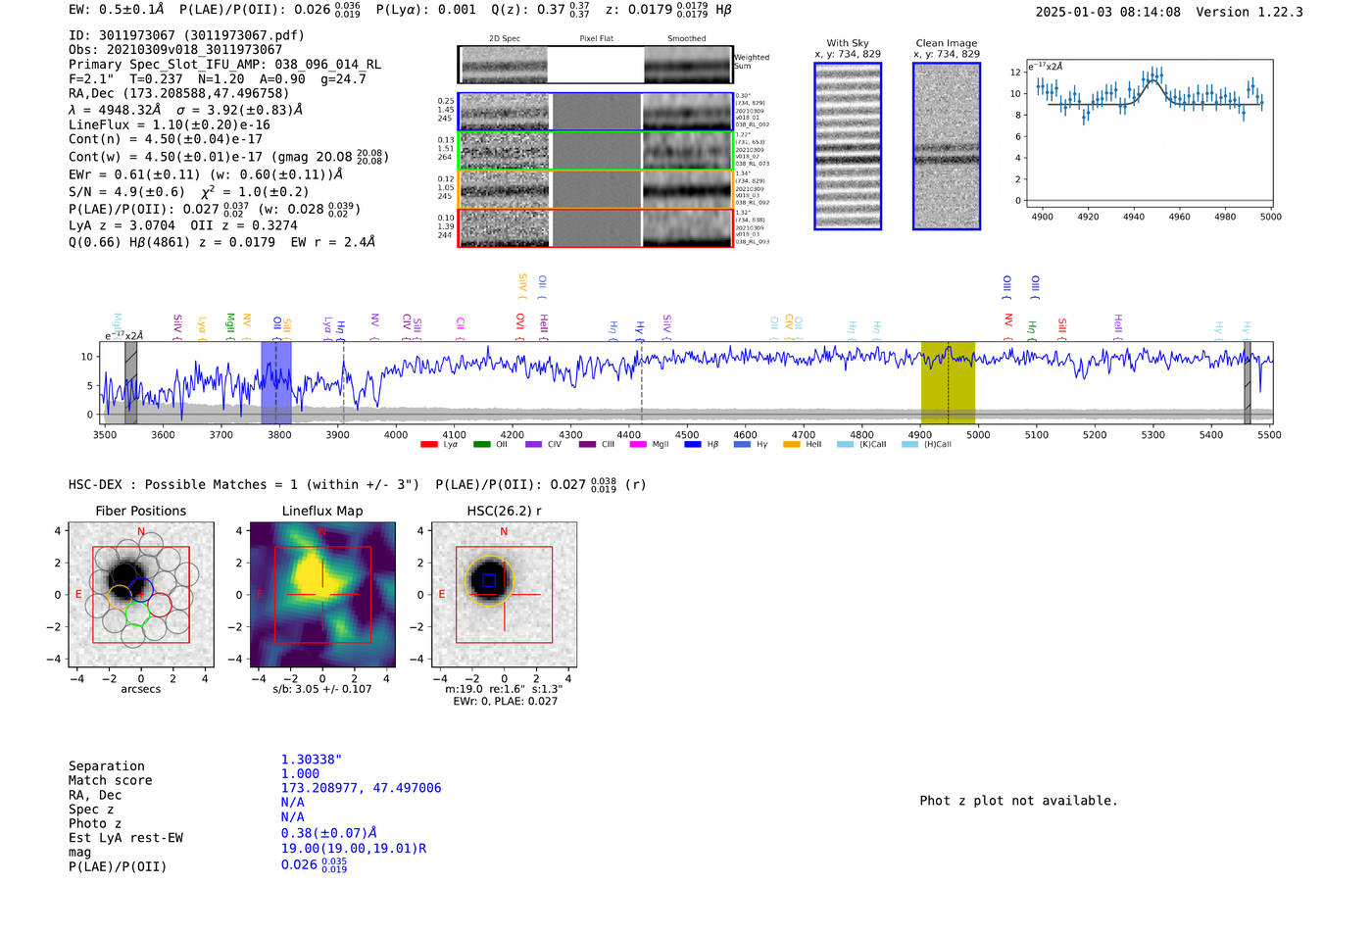Click the blue shaded band near 3800
Screen dimensions: 1372x934
(x=275, y=382)
